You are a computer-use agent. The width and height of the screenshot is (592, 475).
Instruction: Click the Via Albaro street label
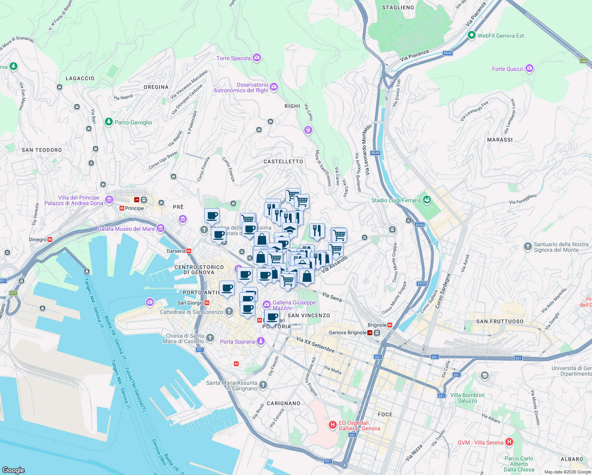coord(491,418)
